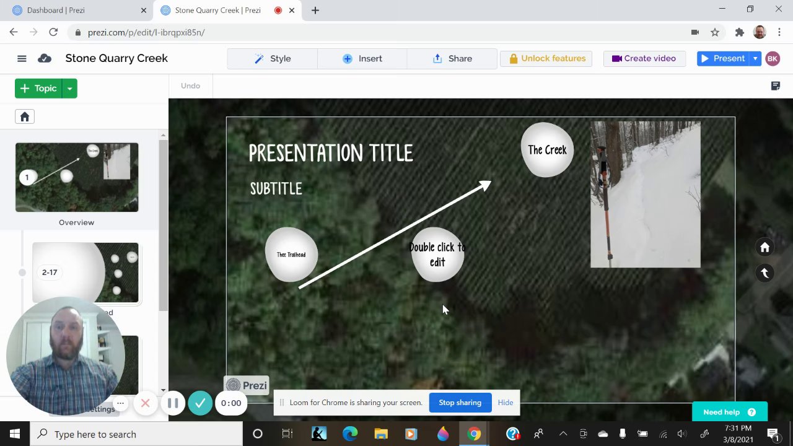The width and height of the screenshot is (793, 446).
Task: Open Microsoft Edge from the taskbar
Action: (x=350, y=434)
